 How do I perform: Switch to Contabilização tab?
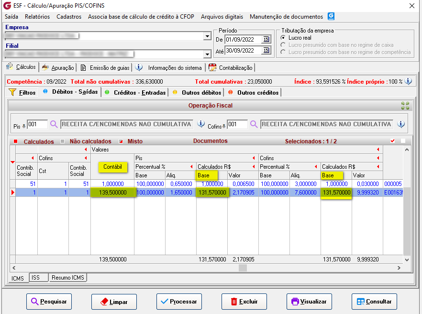click(x=231, y=68)
